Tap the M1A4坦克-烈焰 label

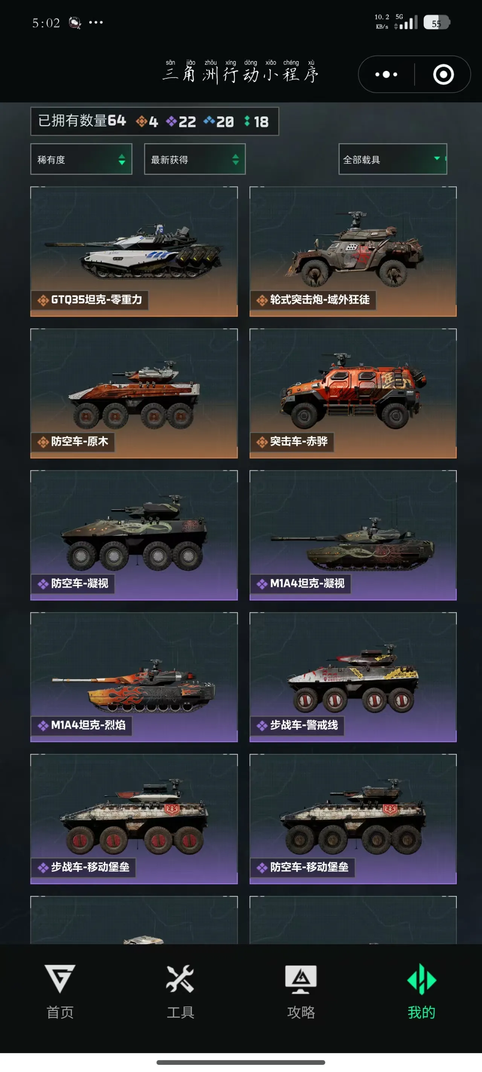pyautogui.click(x=88, y=725)
